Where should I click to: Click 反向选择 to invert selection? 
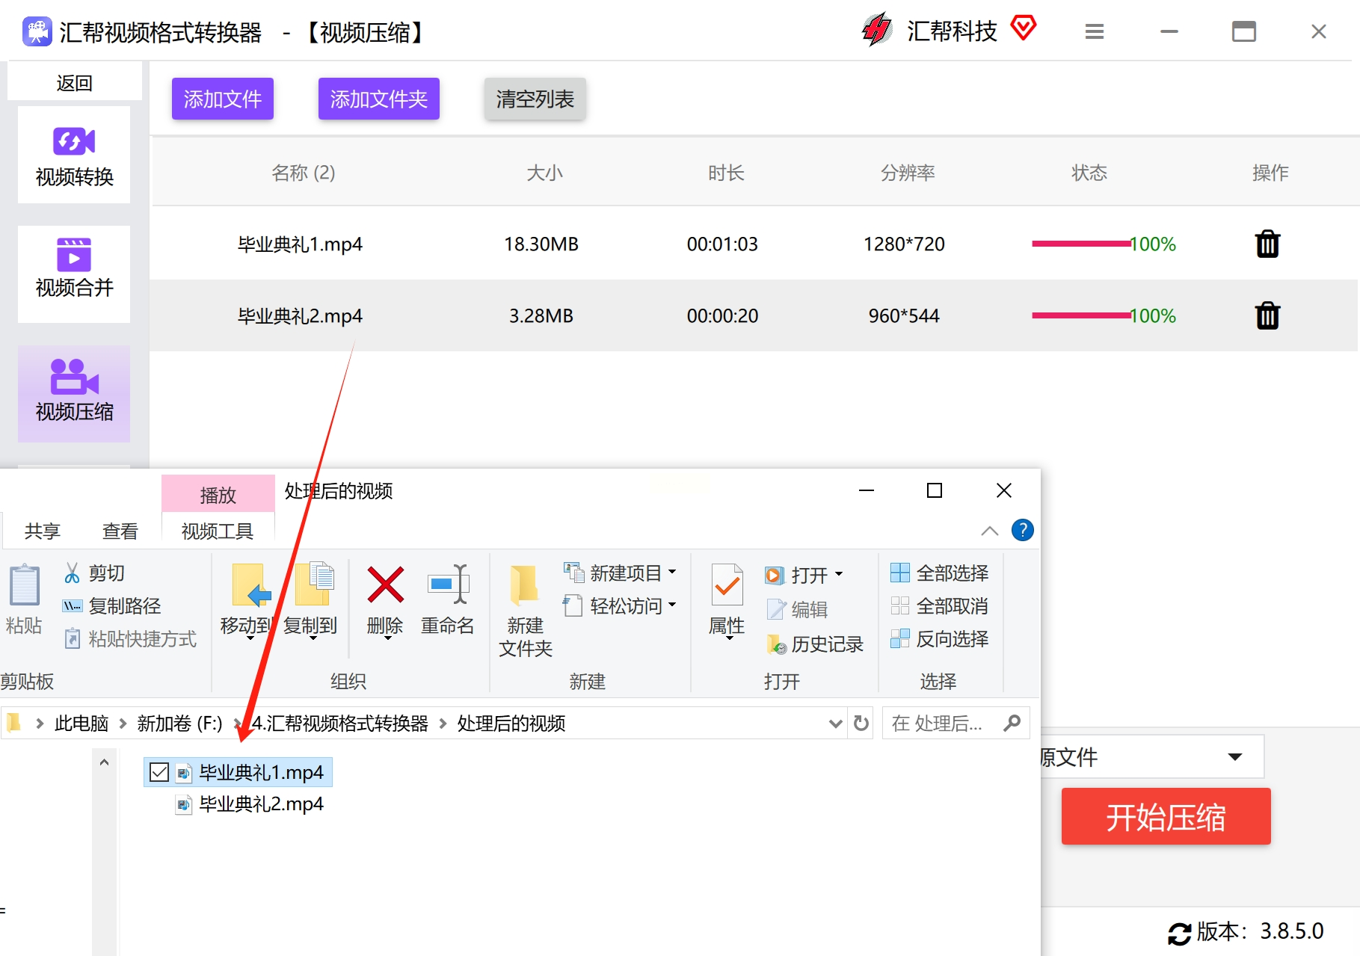coord(940,639)
